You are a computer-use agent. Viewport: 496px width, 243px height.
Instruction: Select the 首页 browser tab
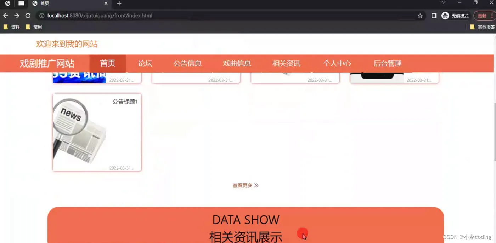pos(69,4)
